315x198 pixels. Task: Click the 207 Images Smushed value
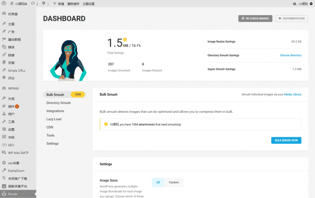coord(111,64)
